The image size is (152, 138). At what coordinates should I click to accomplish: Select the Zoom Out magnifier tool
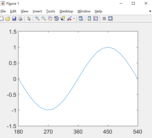44,18
